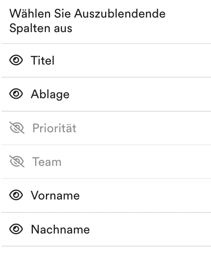This screenshot has width=211, height=253.
Task: Click empty area right of Vorname
Action: [145, 195]
